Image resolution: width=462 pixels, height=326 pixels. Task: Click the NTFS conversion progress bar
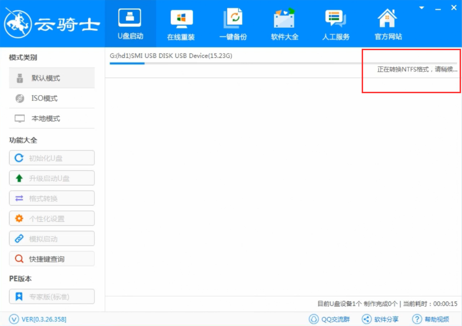click(x=412, y=69)
